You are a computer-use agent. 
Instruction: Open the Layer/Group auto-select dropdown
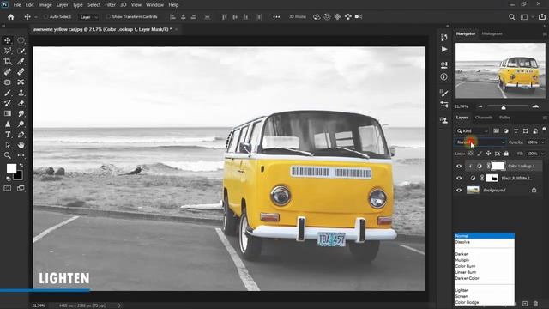[x=88, y=17]
